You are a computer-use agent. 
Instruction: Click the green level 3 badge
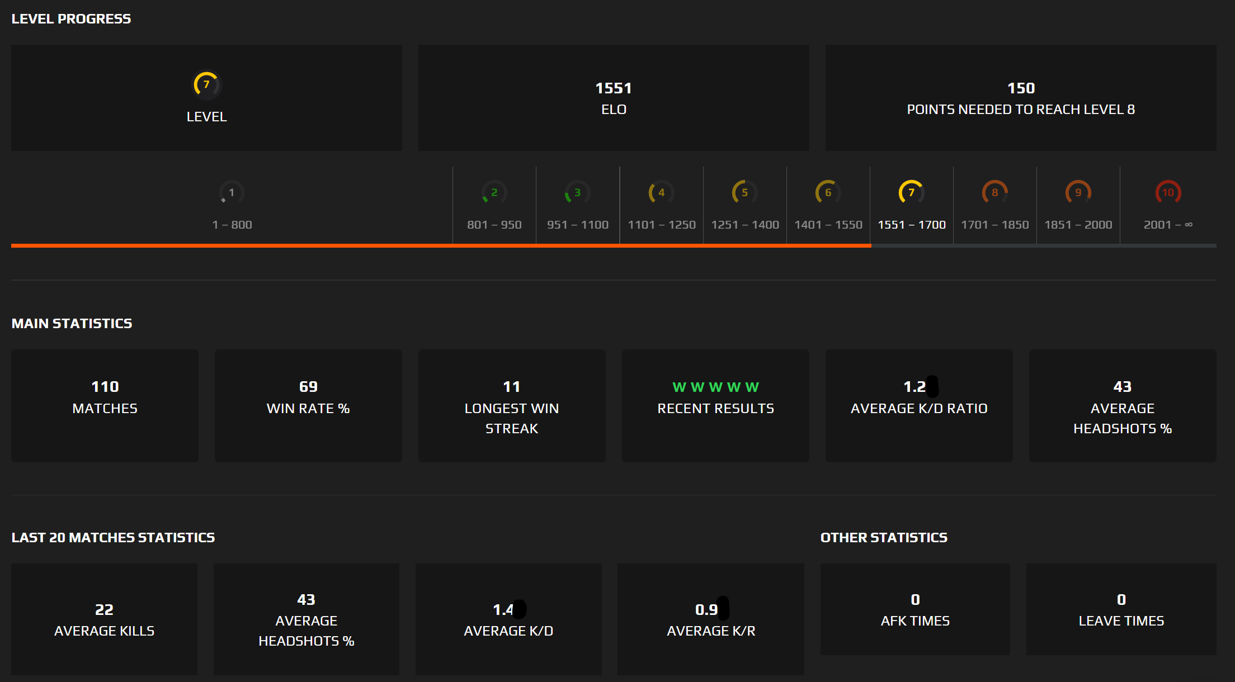[x=577, y=192]
